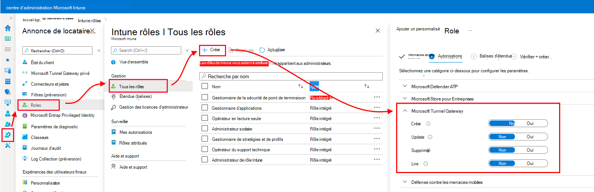The image size is (594, 192).
Task: Open Gestion des licences d'administrateur
Action: [153, 107]
